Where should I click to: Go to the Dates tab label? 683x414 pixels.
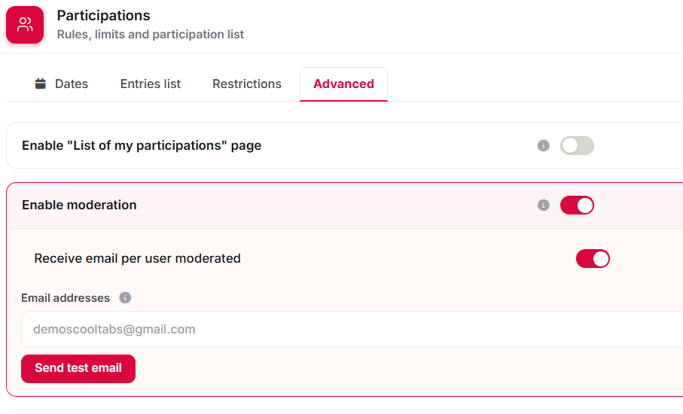coord(72,84)
